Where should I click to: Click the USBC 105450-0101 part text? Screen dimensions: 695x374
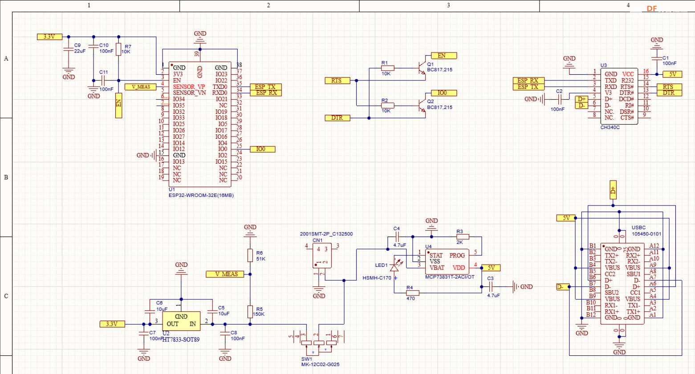point(646,230)
